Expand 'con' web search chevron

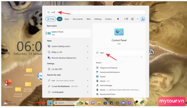click(88, 81)
